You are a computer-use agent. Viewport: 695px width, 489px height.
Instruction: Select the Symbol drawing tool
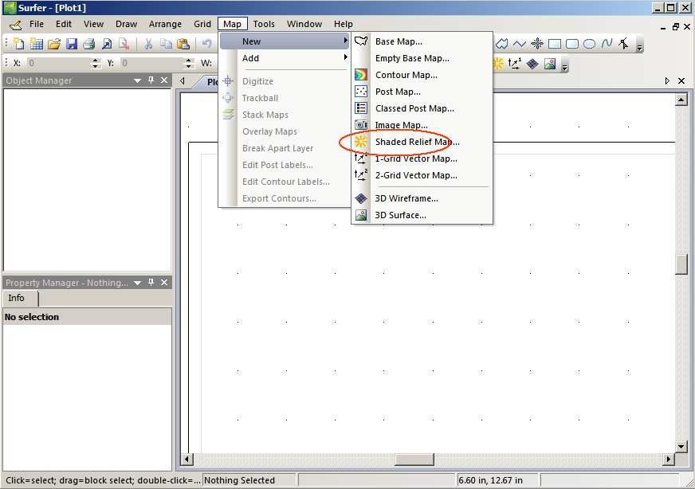537,44
